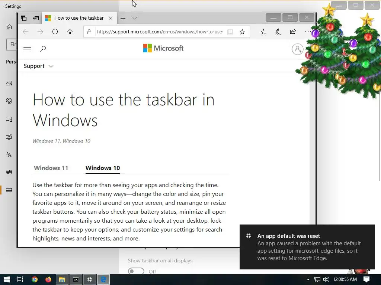Refresh the page in Edge

(55, 32)
